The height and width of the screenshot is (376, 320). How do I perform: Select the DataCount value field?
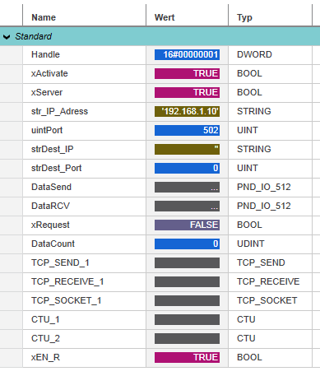tap(187, 244)
